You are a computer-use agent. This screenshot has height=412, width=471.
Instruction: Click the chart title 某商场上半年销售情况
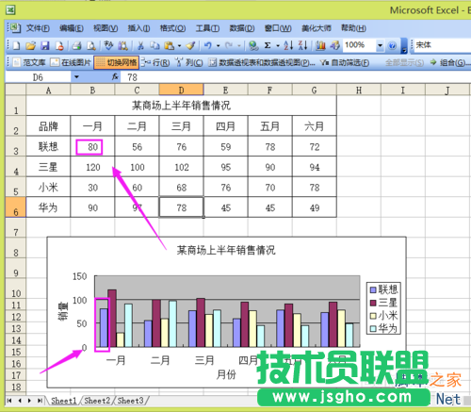coord(226,250)
